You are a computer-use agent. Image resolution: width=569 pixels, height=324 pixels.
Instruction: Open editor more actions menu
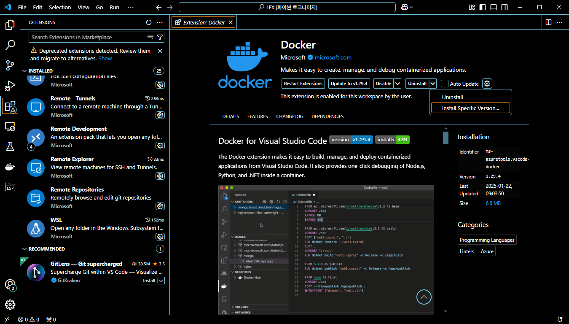[560, 22]
